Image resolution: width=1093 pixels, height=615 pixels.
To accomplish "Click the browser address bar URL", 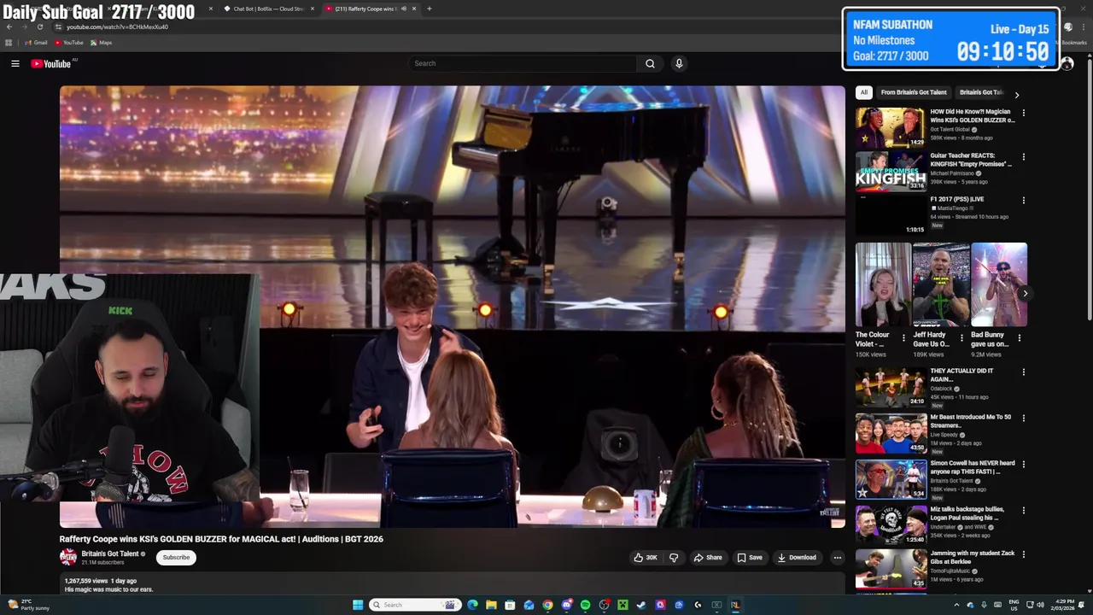I will coord(117,26).
